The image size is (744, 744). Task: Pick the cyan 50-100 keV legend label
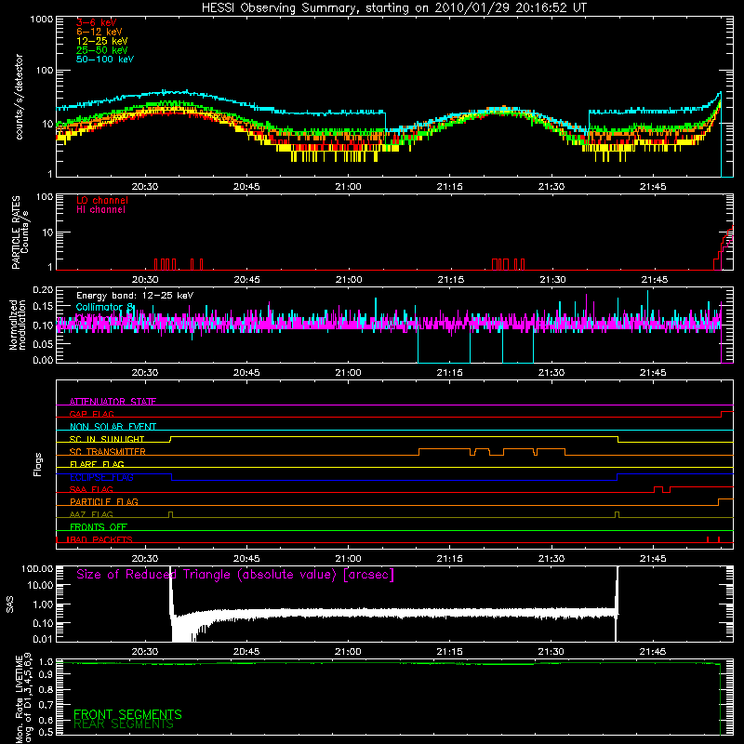coord(105,60)
